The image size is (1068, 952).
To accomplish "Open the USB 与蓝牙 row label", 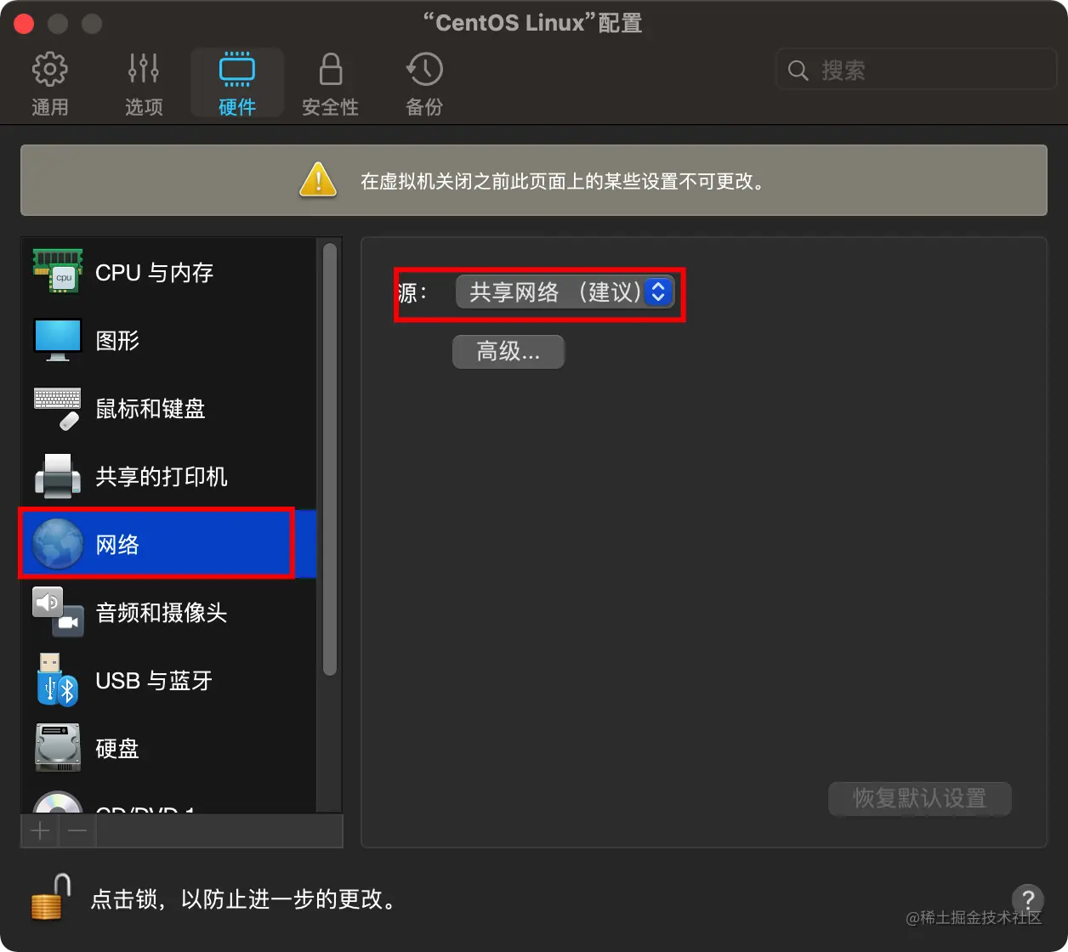I will [154, 681].
